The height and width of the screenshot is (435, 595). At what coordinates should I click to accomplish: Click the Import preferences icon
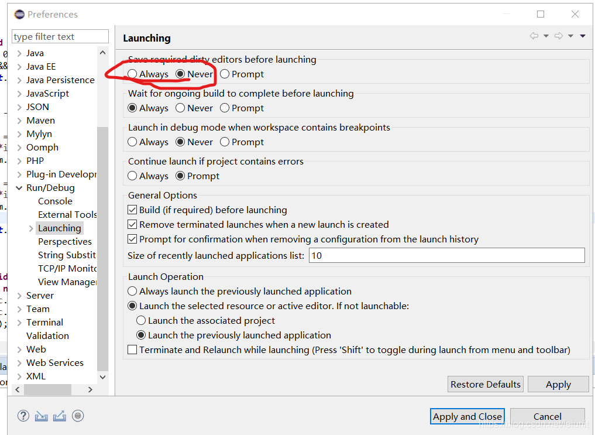point(42,416)
